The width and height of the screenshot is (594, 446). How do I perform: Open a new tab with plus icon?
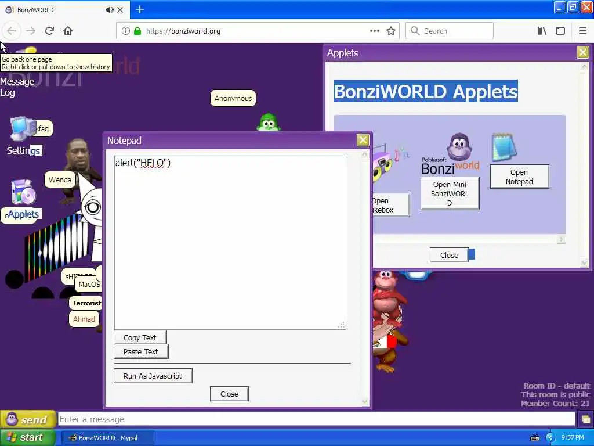(140, 9)
